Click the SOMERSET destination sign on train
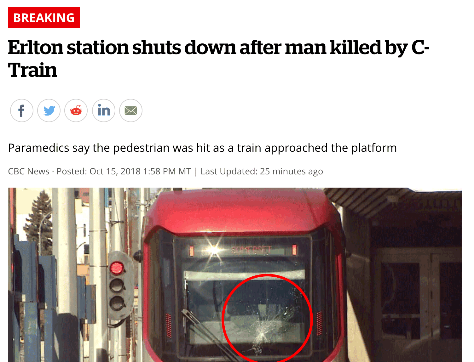Image resolution: width=474 pixels, height=362 pixels. click(x=251, y=251)
